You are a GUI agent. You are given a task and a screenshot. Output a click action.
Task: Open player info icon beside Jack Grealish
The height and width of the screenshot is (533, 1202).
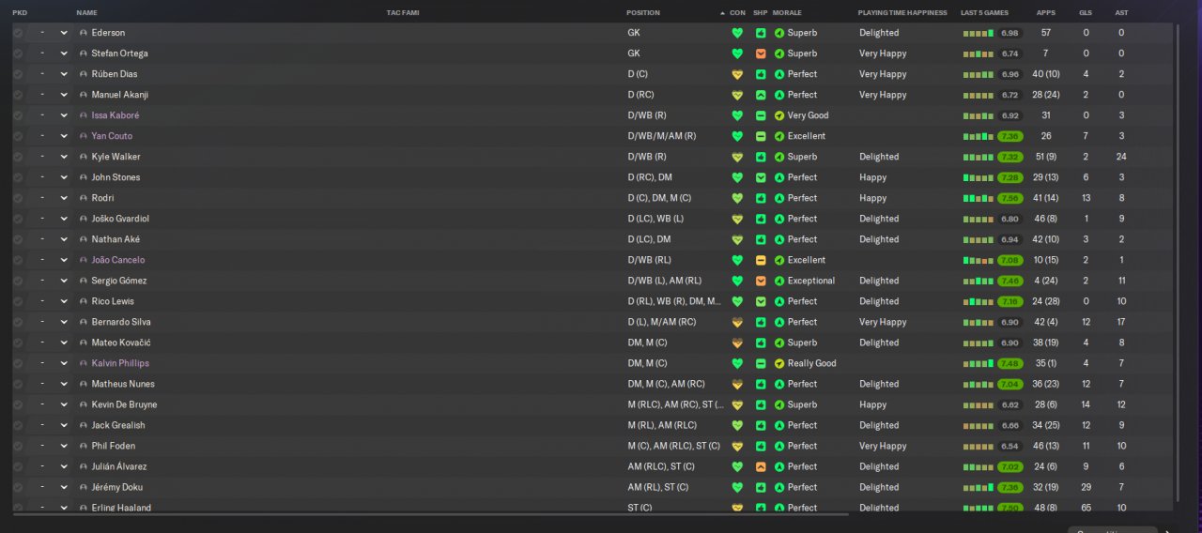click(x=84, y=425)
